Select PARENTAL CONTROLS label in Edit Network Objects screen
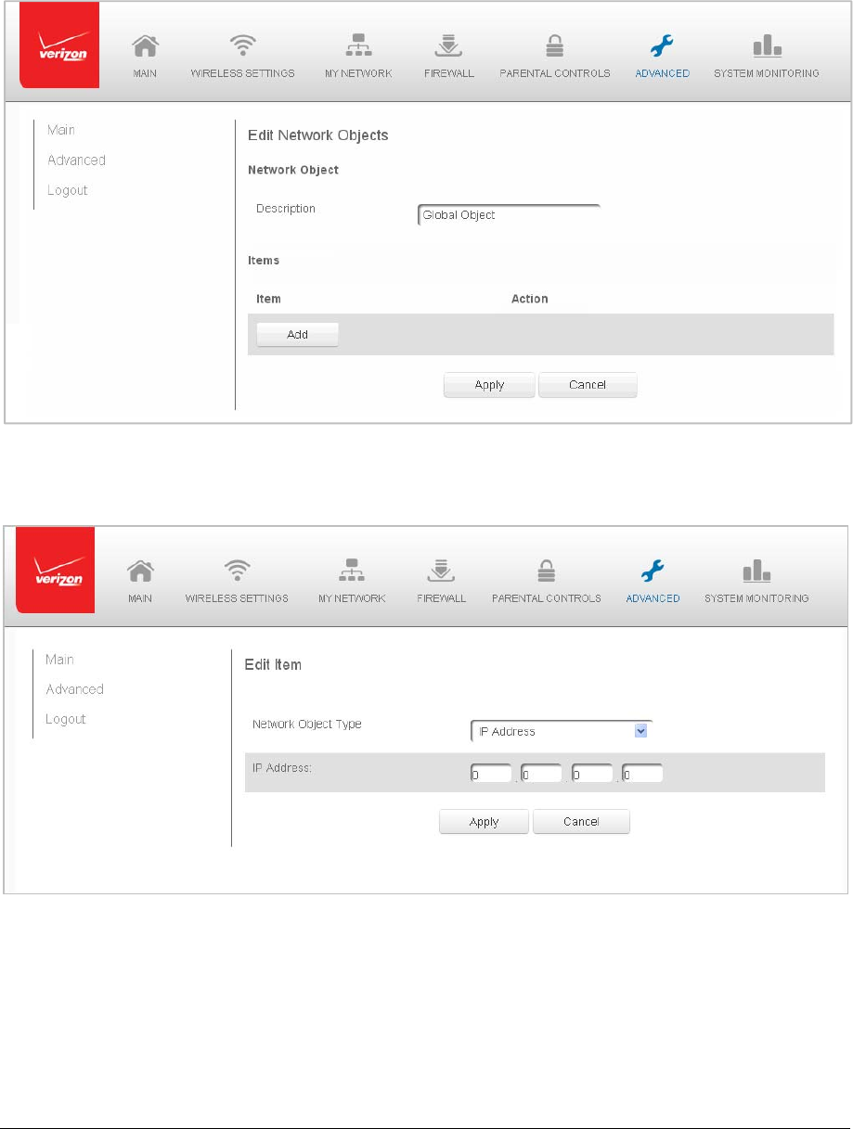853x1129 pixels. 554,73
